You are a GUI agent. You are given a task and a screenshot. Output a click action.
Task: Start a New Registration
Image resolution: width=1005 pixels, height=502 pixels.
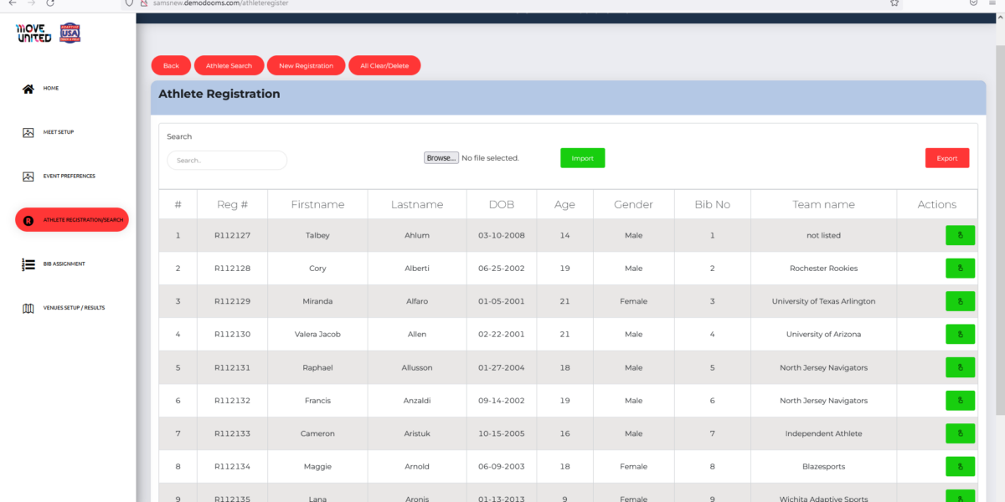[x=306, y=66]
